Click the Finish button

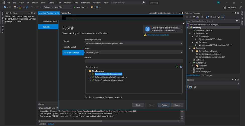(164, 105)
